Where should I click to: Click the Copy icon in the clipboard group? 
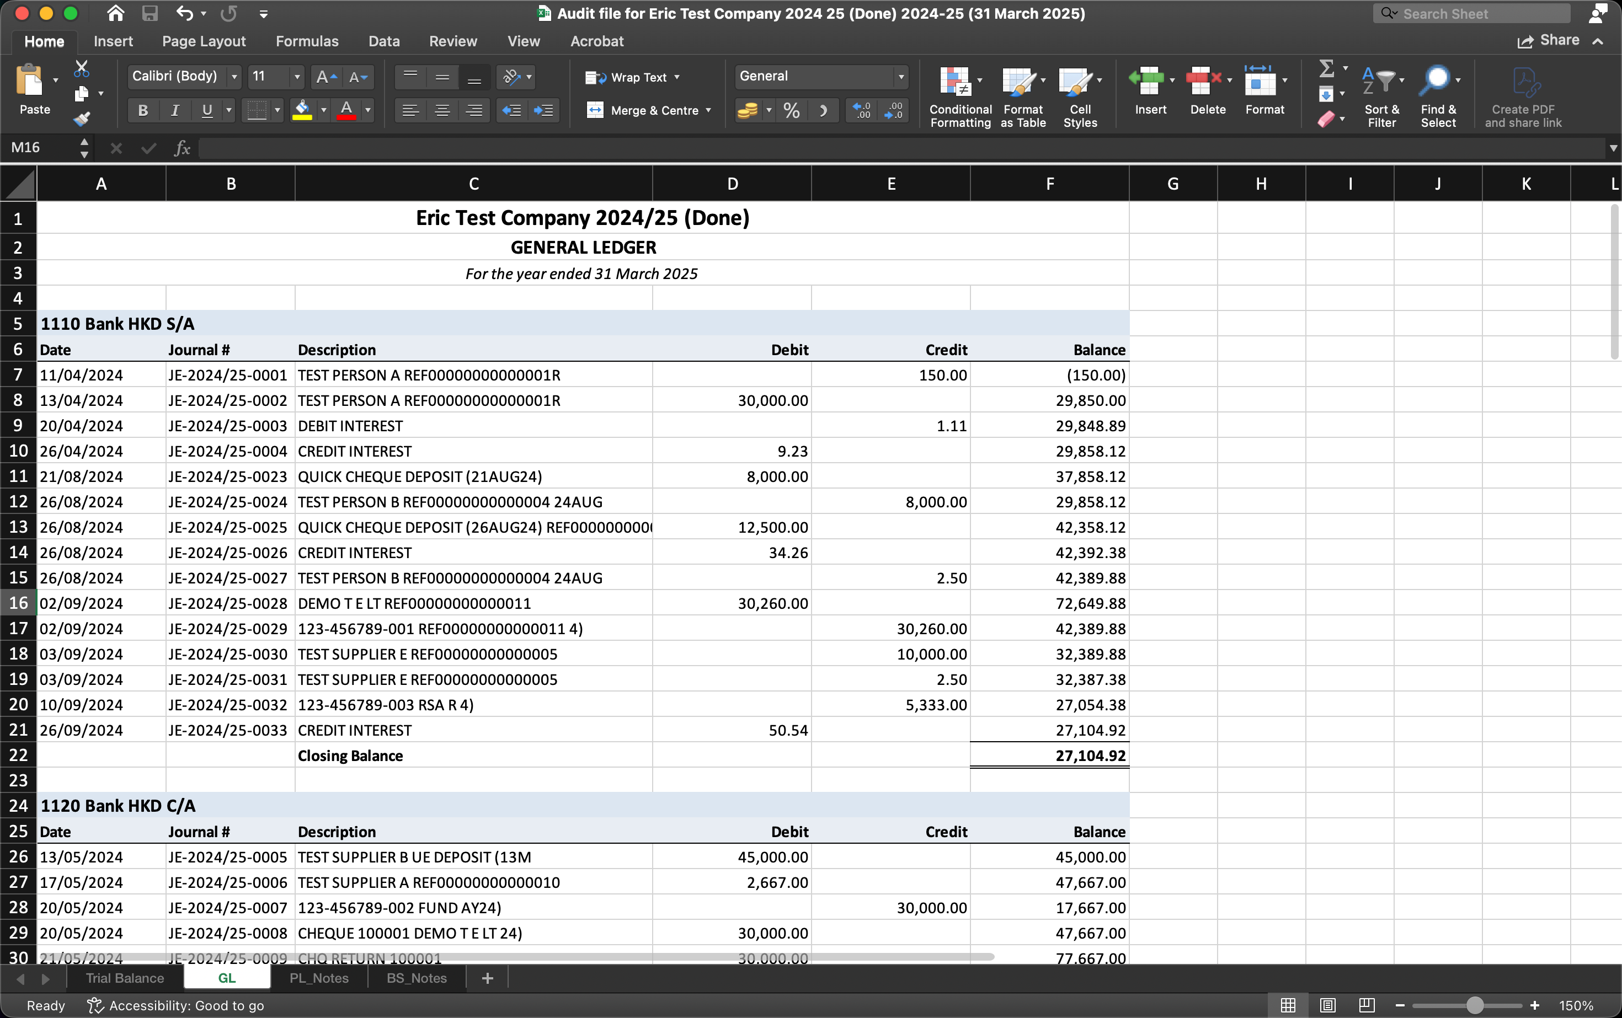pos(82,93)
